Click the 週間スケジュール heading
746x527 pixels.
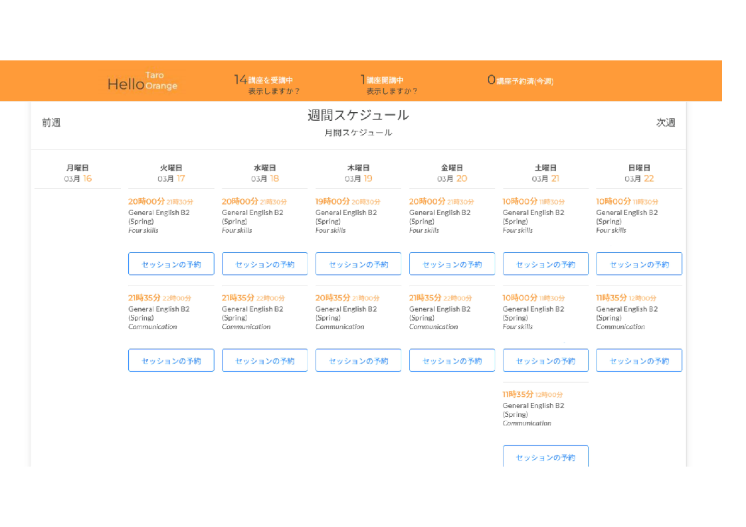tap(358, 115)
